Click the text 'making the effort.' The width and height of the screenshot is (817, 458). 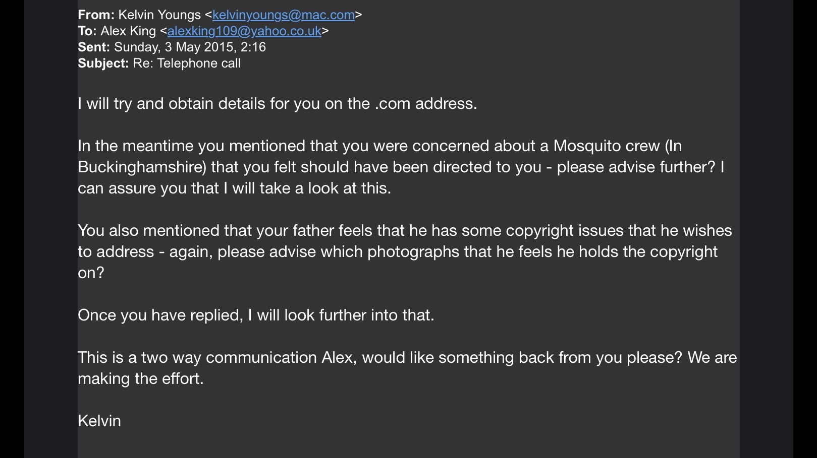click(141, 379)
